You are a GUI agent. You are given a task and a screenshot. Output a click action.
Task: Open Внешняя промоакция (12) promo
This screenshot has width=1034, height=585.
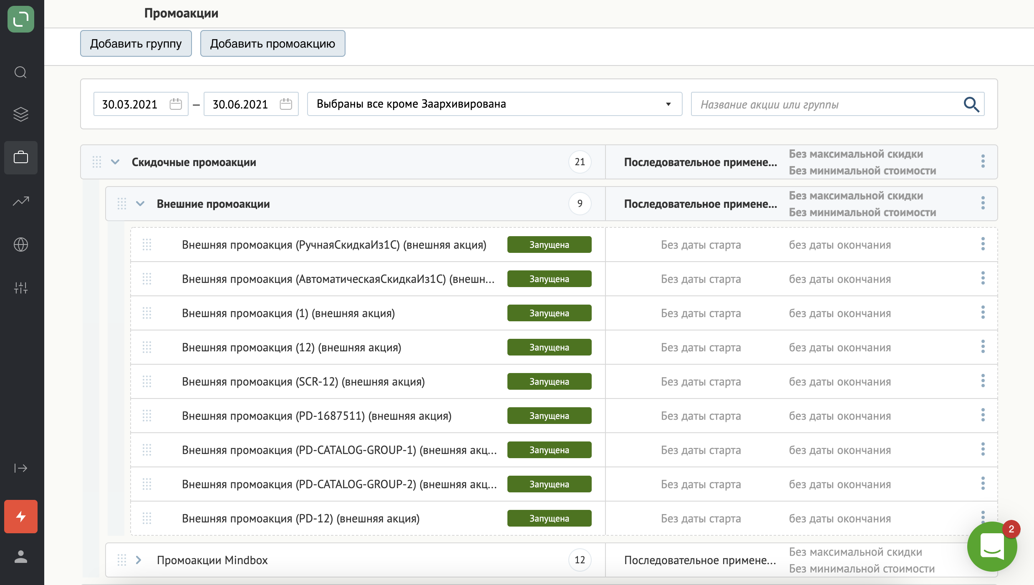tap(292, 347)
